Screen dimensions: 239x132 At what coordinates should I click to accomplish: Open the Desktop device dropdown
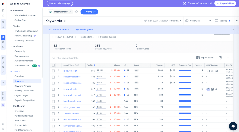[226, 21]
